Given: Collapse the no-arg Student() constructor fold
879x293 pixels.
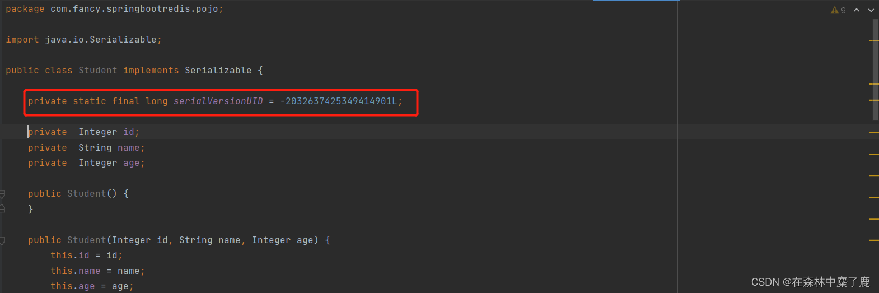Looking at the screenshot, I should (x=2, y=194).
